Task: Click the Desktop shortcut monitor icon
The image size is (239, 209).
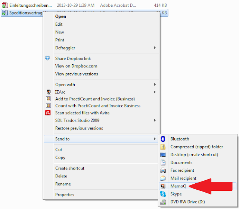Action: pos(163,155)
